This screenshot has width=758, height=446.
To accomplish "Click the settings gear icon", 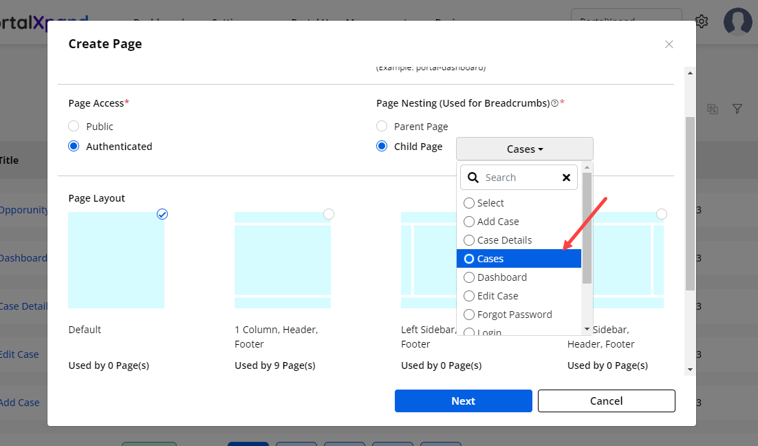I will point(702,21).
